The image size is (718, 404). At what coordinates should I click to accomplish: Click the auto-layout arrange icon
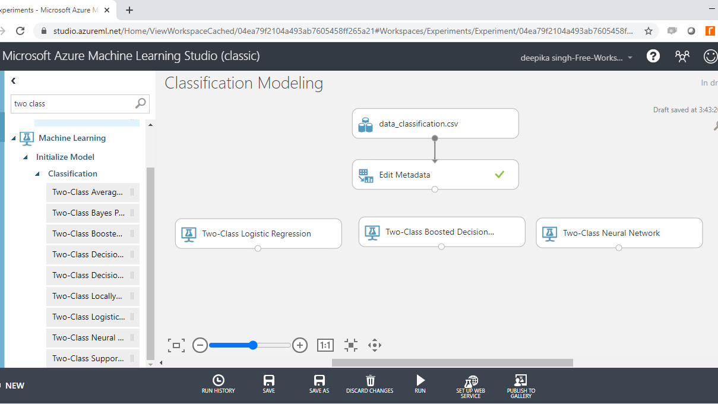point(351,345)
